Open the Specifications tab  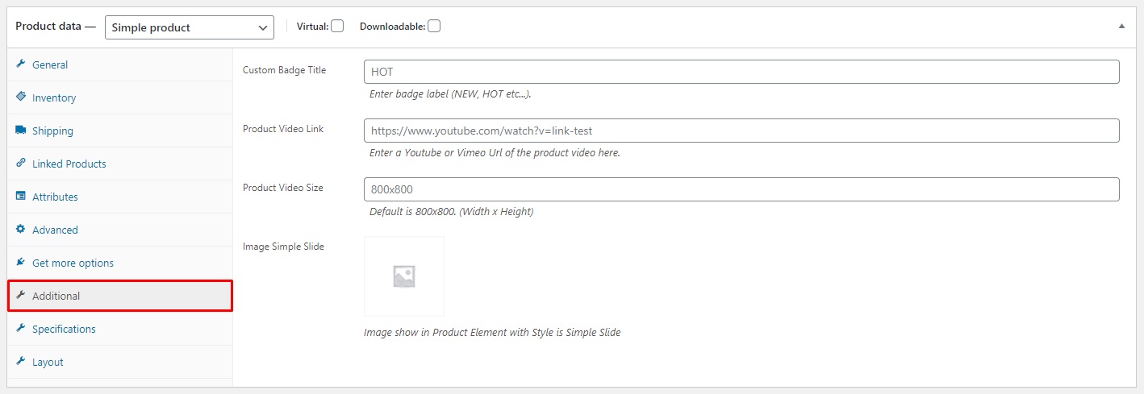point(120,329)
